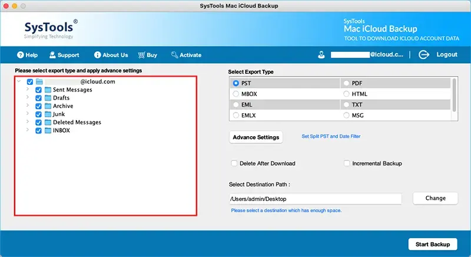Image resolution: width=471 pixels, height=257 pixels.
Task: Select the Deleted Messages tree label
Action: click(x=77, y=123)
